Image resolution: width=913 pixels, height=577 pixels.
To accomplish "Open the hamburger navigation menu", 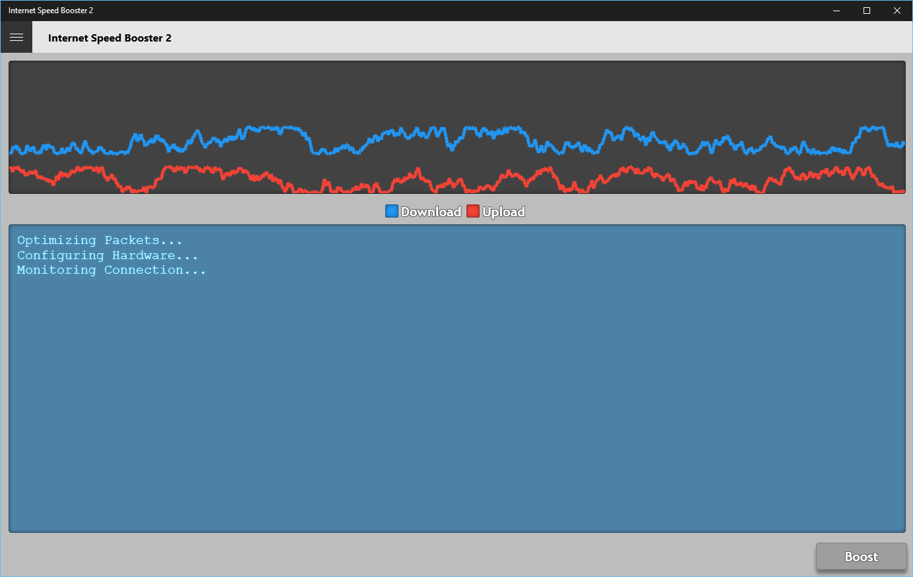I will (16, 38).
